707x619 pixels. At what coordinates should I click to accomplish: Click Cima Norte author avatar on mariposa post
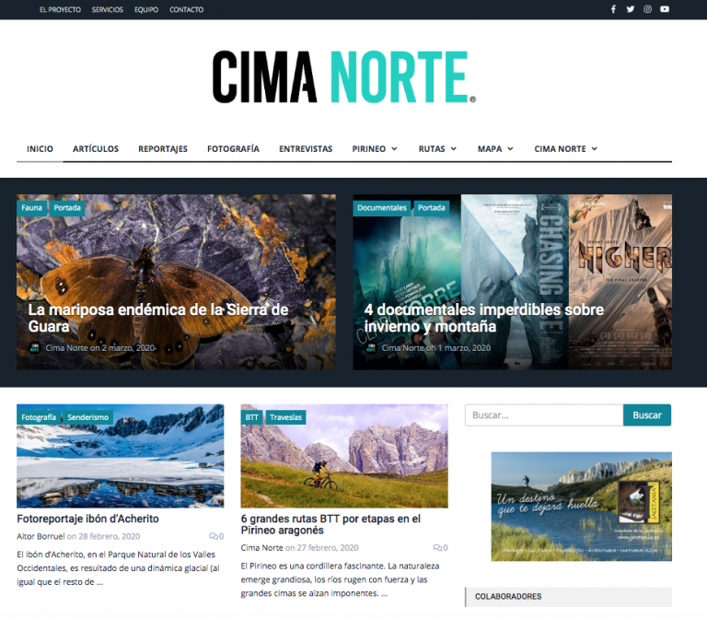pyautogui.click(x=35, y=348)
